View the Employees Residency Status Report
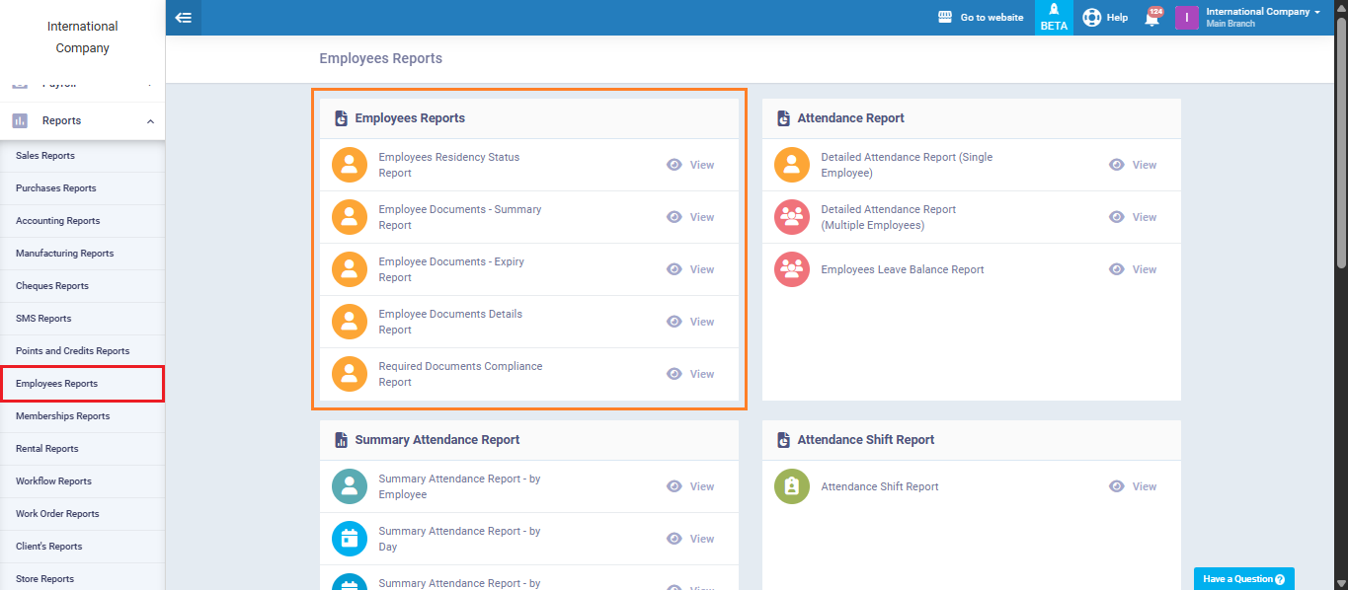 690,165
